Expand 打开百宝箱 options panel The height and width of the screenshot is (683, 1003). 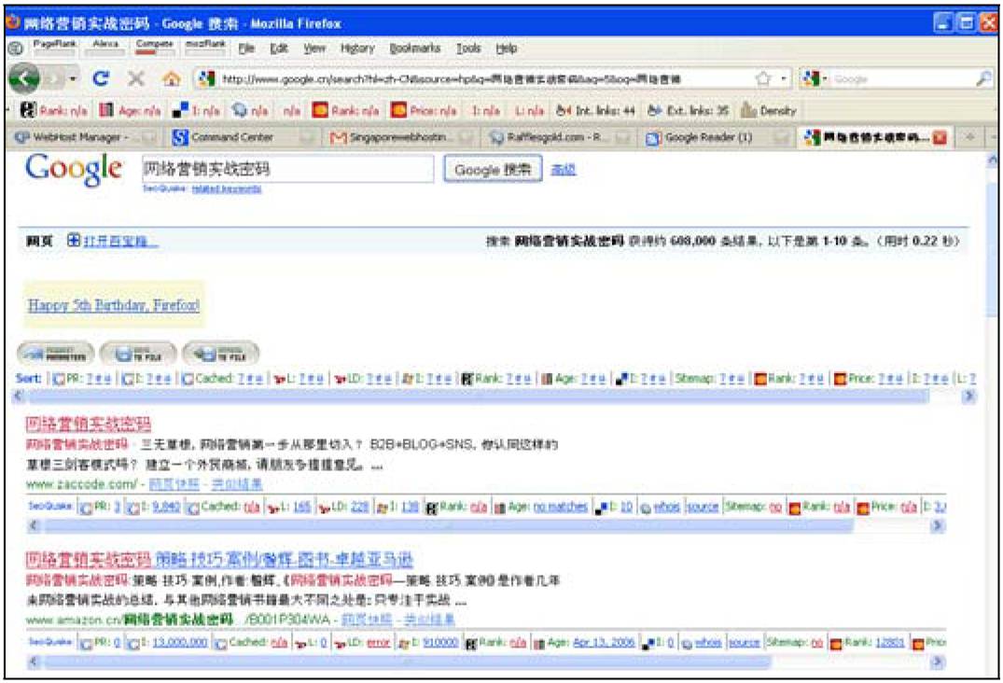tap(112, 241)
